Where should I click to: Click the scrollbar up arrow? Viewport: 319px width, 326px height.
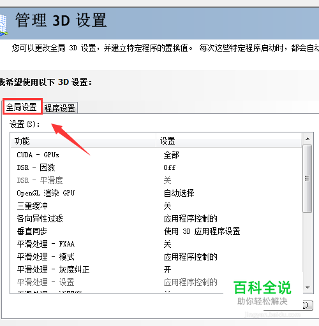coord(308,139)
